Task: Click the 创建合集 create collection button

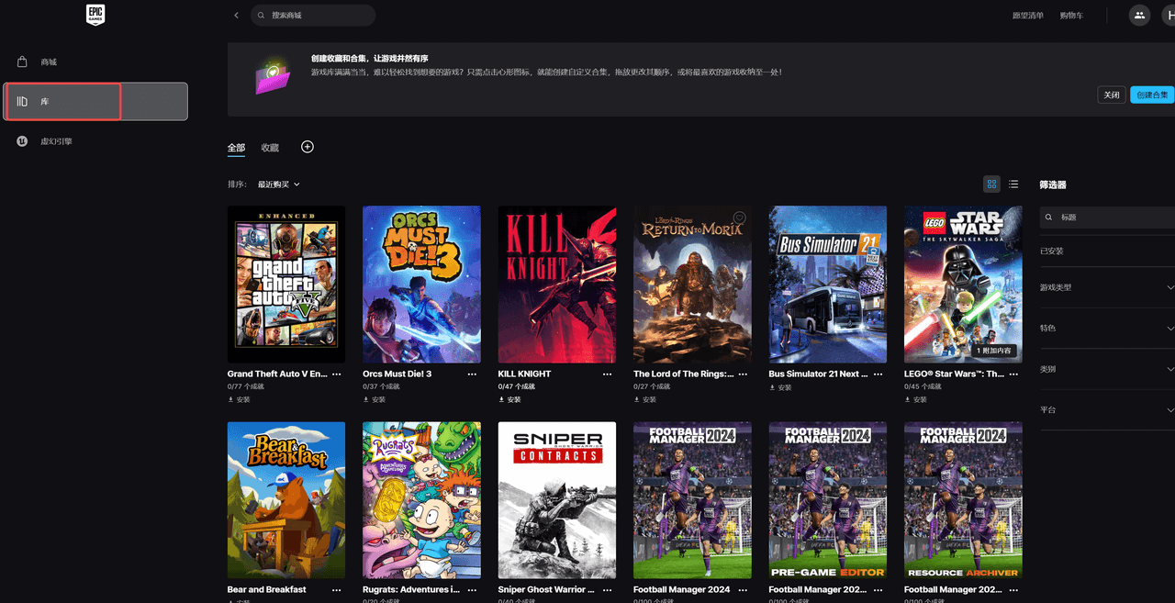Action: tap(1152, 95)
